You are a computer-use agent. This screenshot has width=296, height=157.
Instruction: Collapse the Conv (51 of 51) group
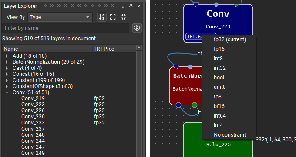coord(7,92)
